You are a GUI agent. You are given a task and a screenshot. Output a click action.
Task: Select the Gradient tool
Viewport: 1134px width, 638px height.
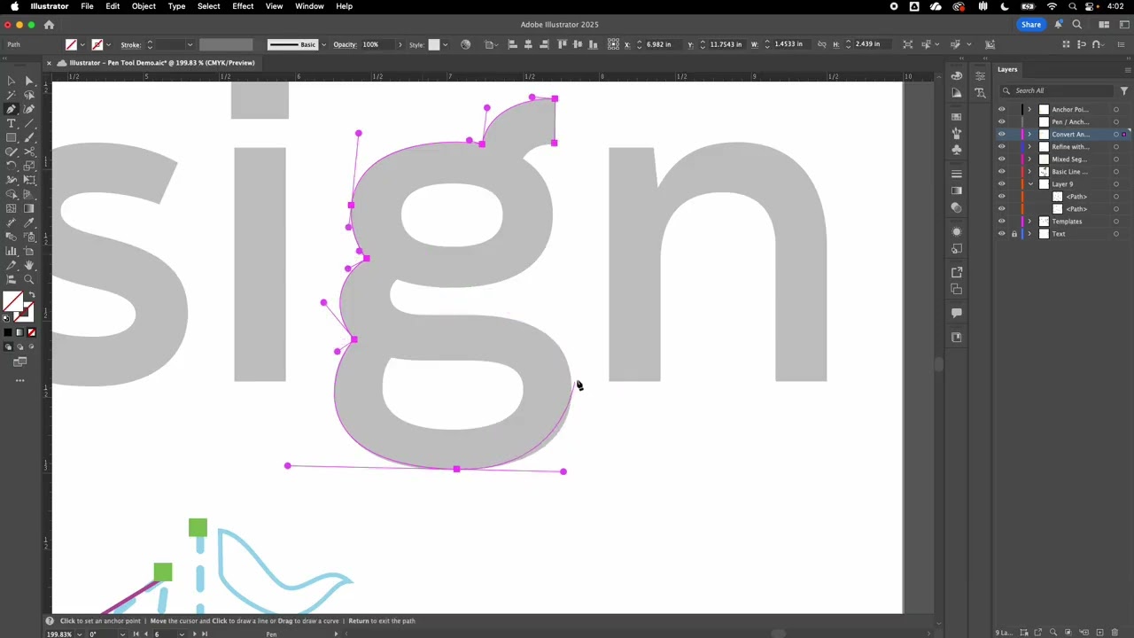[29, 208]
